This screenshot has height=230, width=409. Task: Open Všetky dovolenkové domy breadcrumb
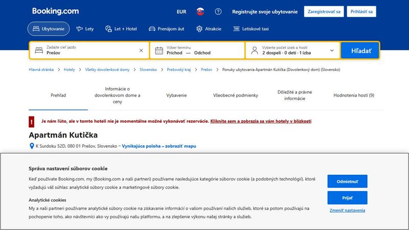(x=107, y=70)
